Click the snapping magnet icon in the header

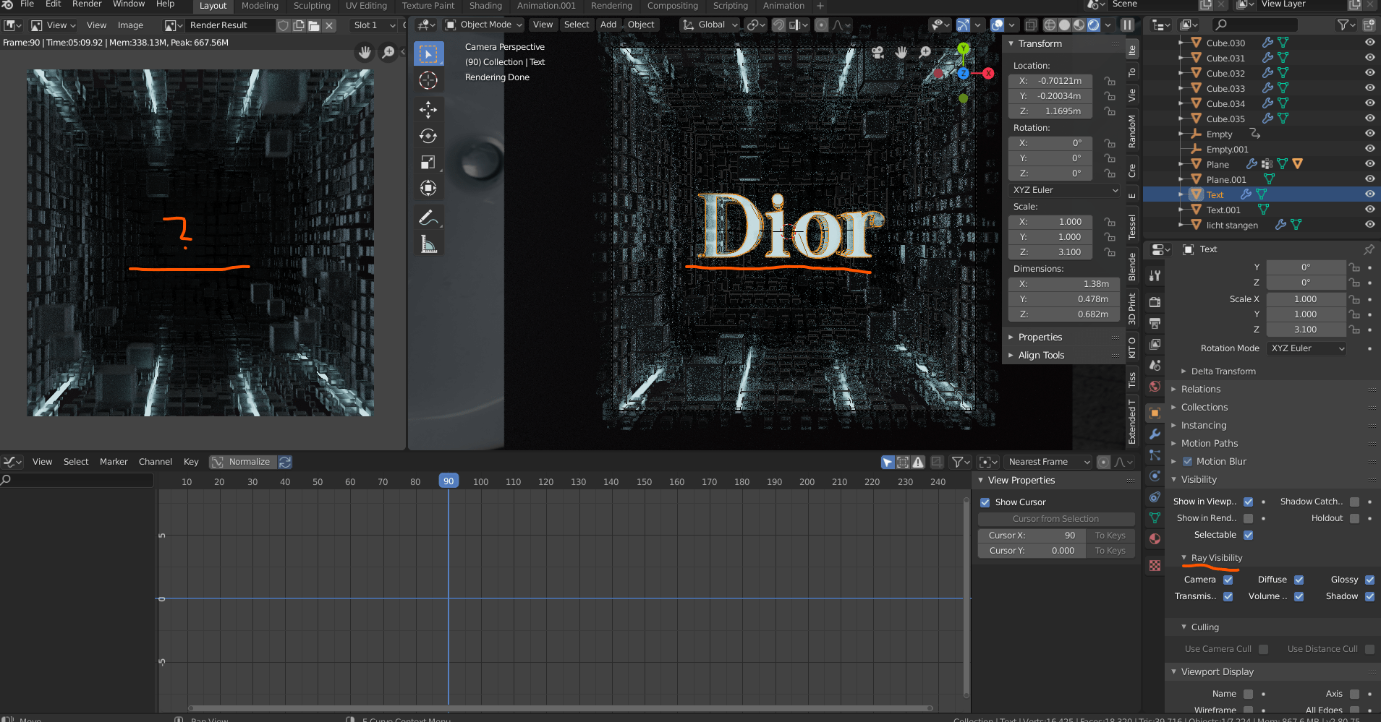pos(778,25)
